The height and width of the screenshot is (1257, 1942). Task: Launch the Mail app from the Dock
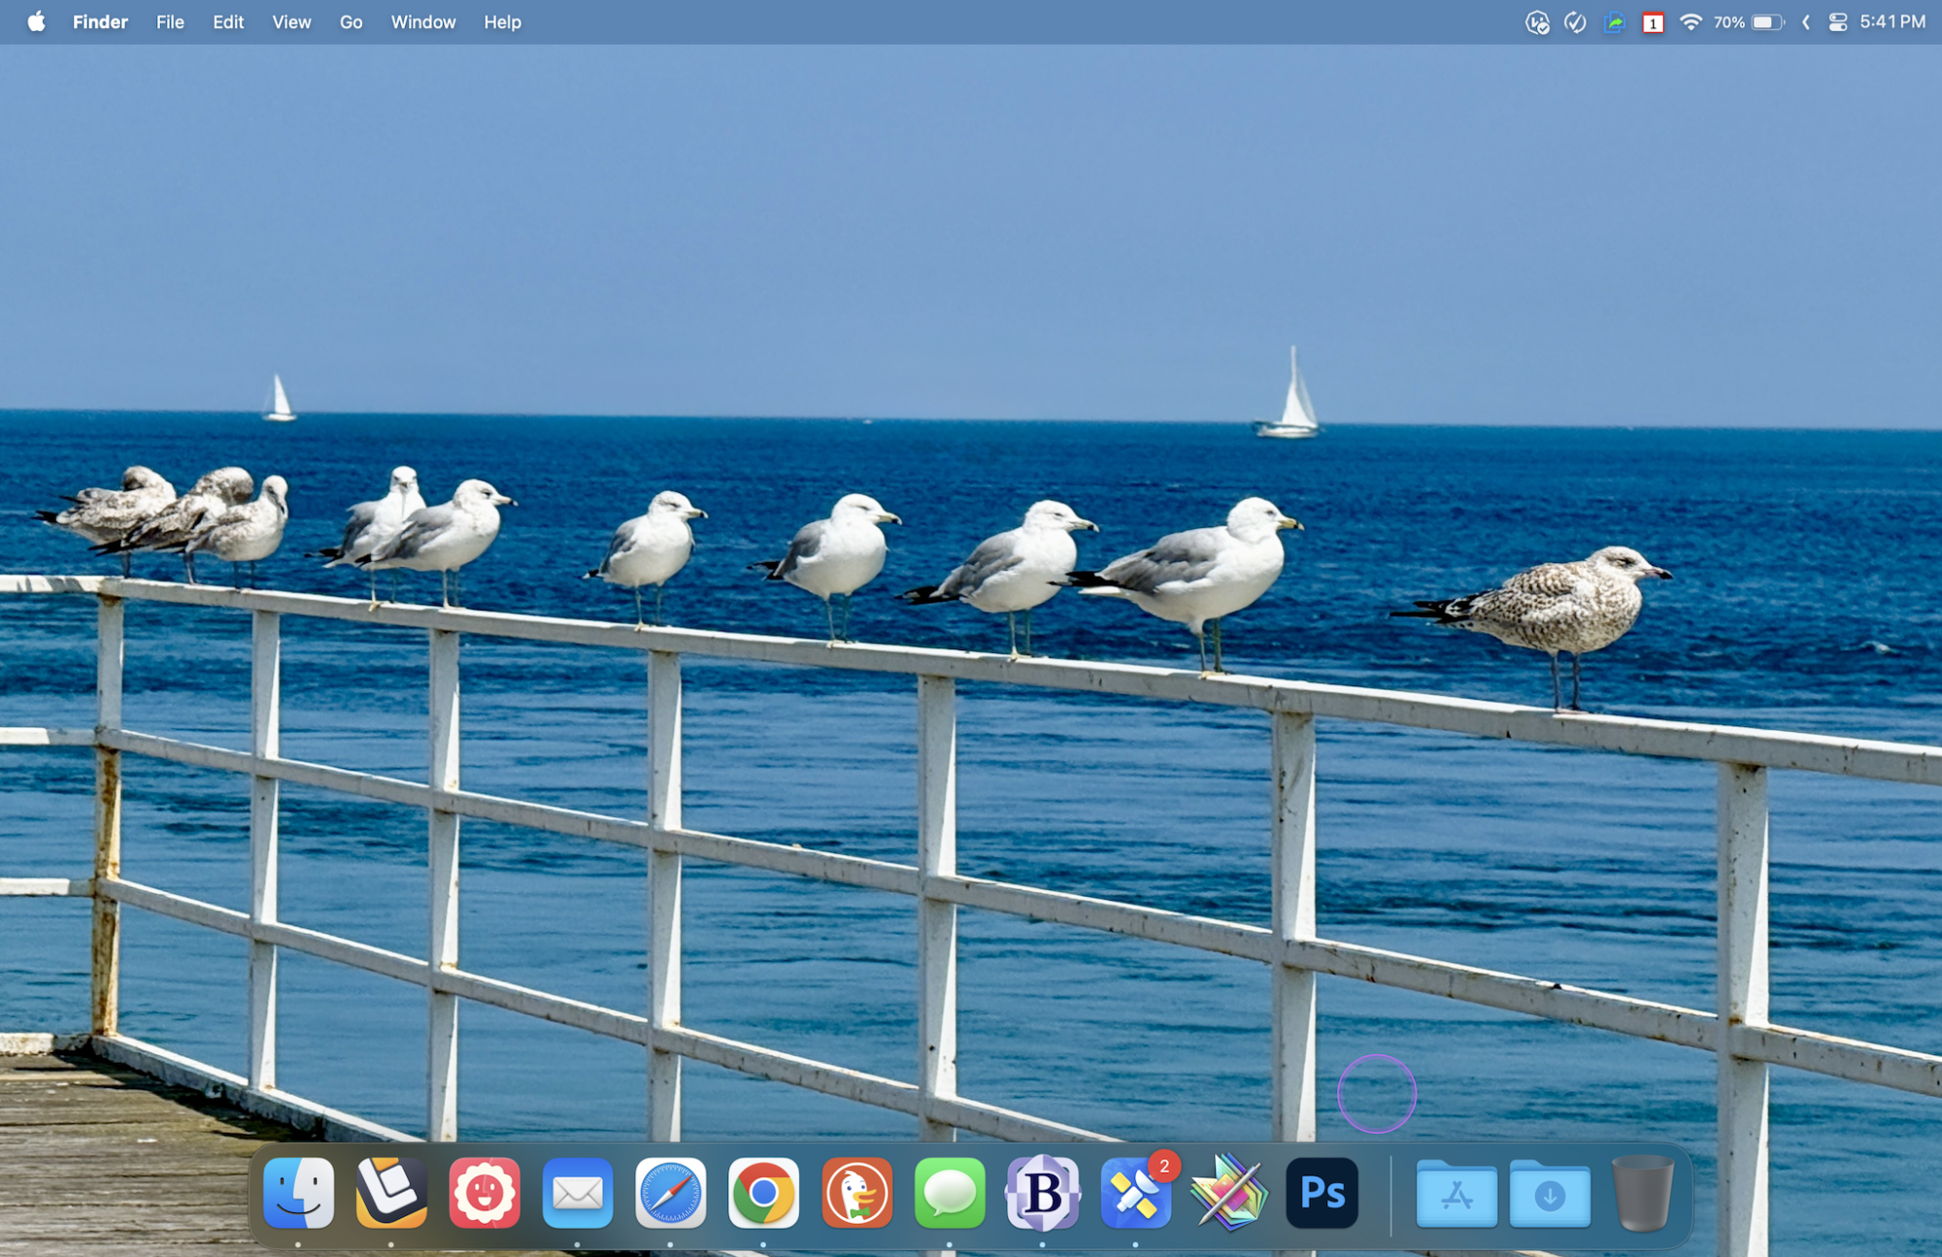click(x=578, y=1193)
